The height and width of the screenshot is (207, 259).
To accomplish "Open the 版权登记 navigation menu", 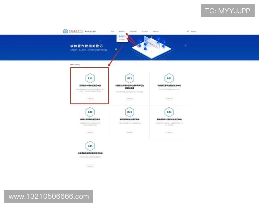I will (x=122, y=31).
